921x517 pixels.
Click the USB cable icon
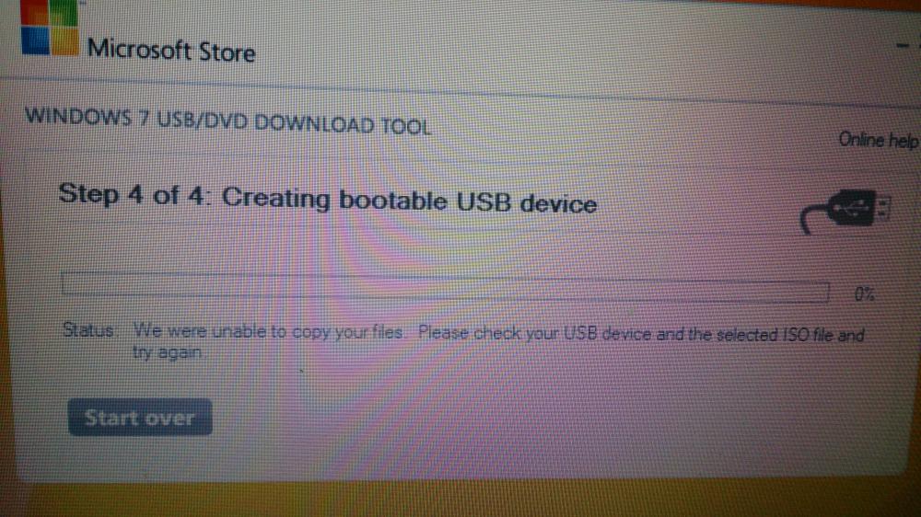[x=845, y=212]
